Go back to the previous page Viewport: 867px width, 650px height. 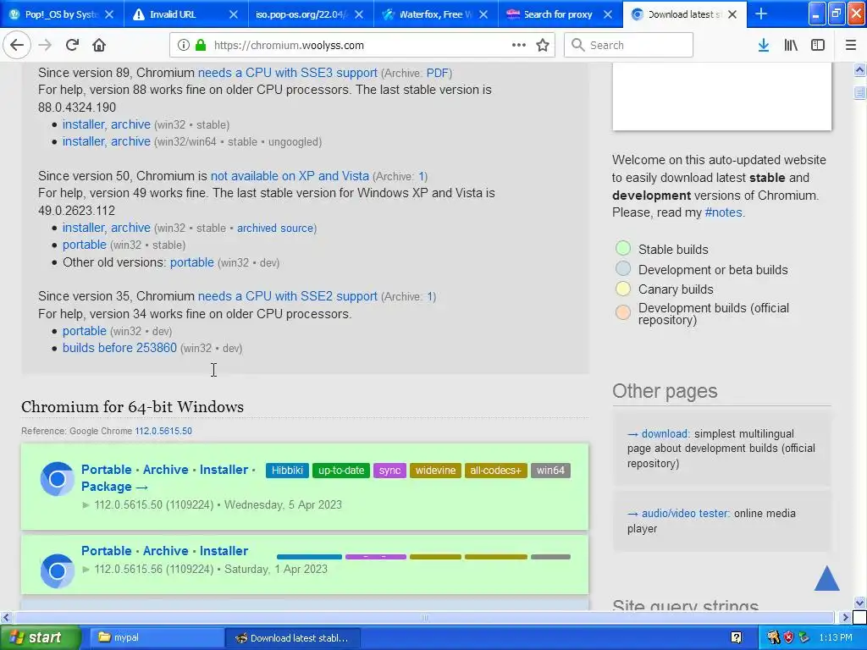[17, 46]
